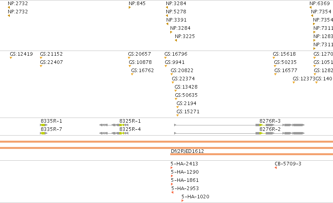Image resolution: width=333 pixels, height=203 pixels.
Task: Click the 8276R-3 transcript label
Action: coord(270,121)
